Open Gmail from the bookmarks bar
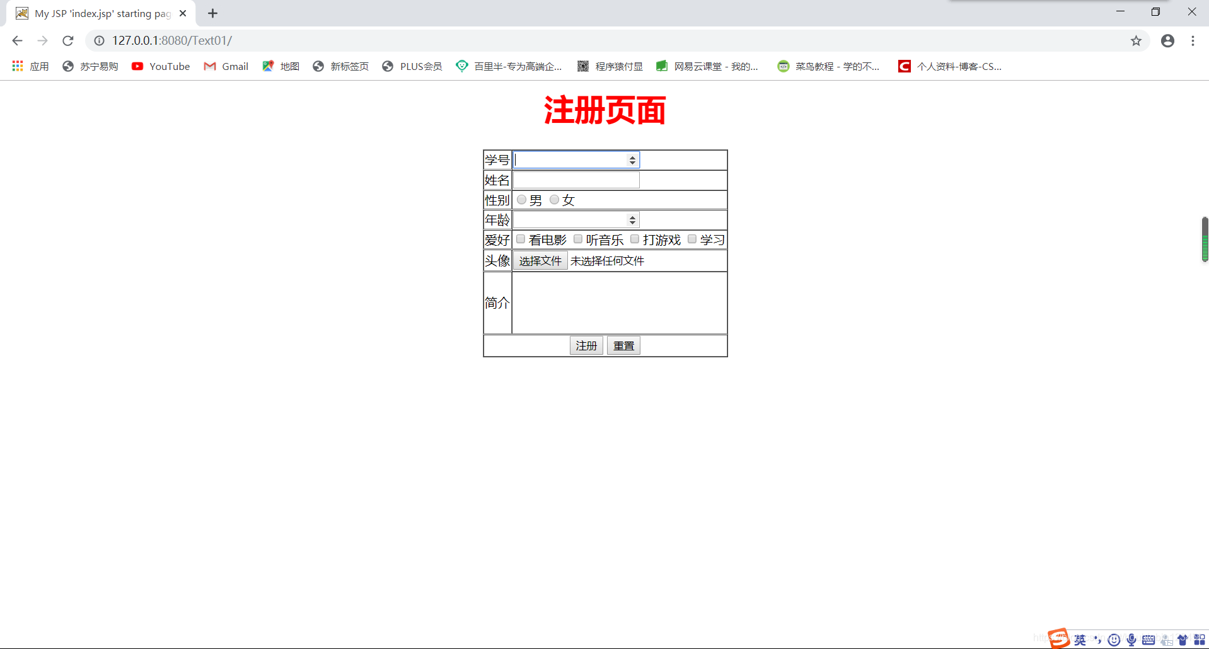The width and height of the screenshot is (1209, 649). (225, 66)
